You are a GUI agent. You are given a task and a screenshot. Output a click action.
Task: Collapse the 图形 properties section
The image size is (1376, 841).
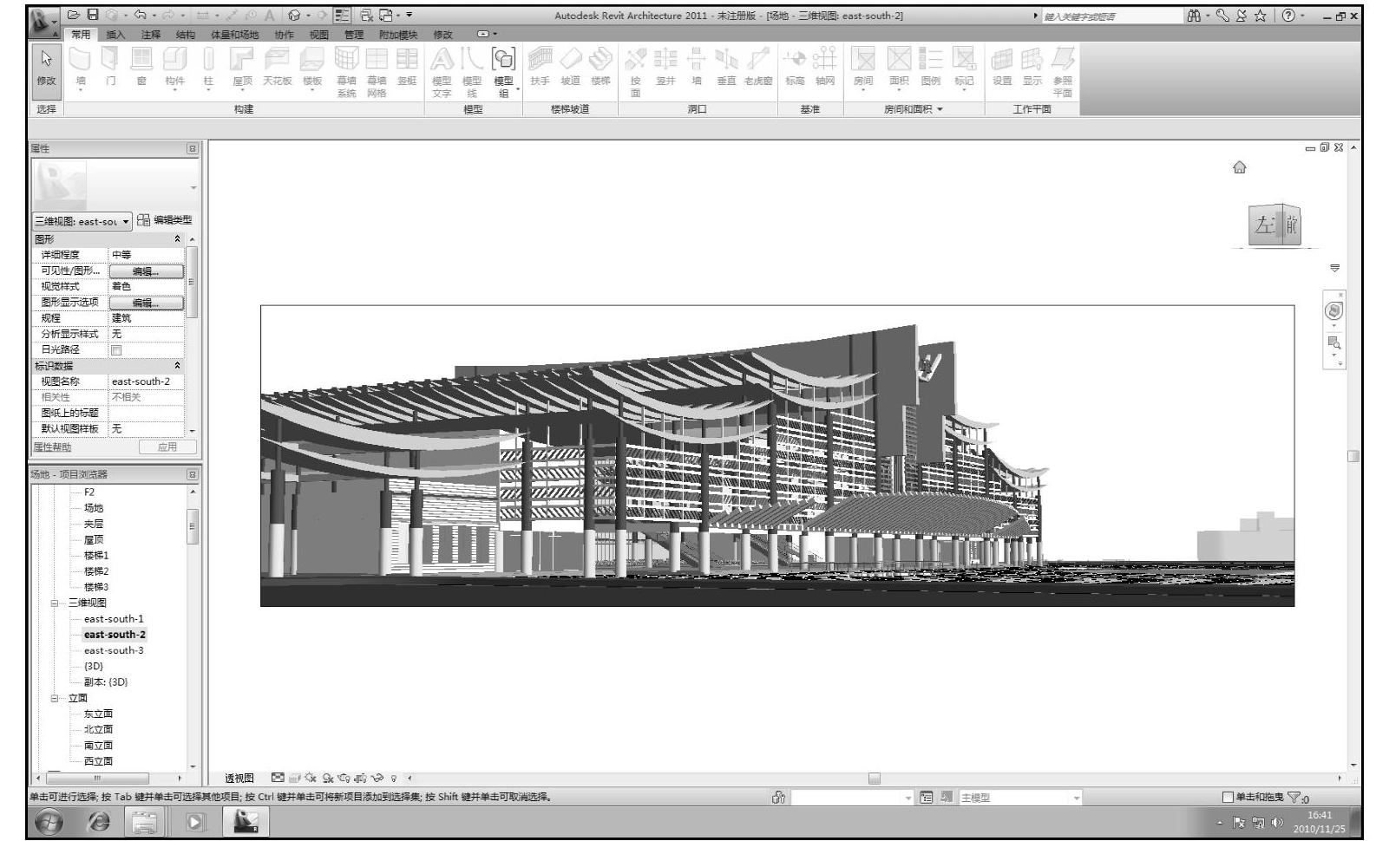coord(178,239)
